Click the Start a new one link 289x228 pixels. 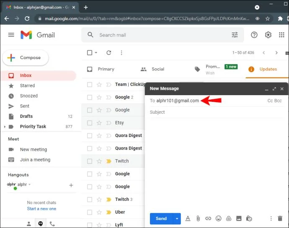(x=41, y=209)
